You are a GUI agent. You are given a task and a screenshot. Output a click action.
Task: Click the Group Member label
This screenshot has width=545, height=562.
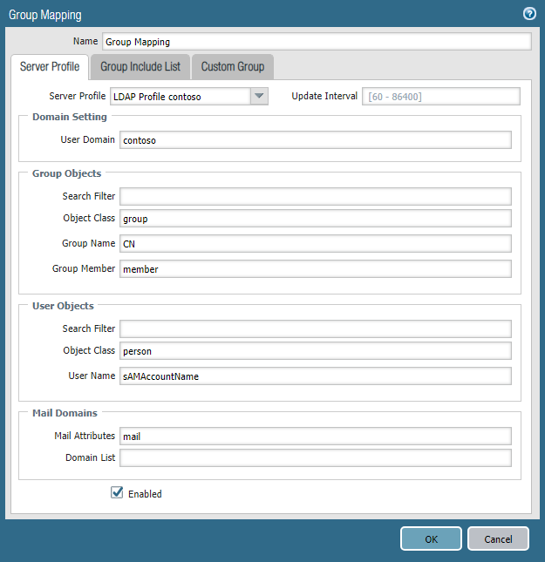point(84,268)
